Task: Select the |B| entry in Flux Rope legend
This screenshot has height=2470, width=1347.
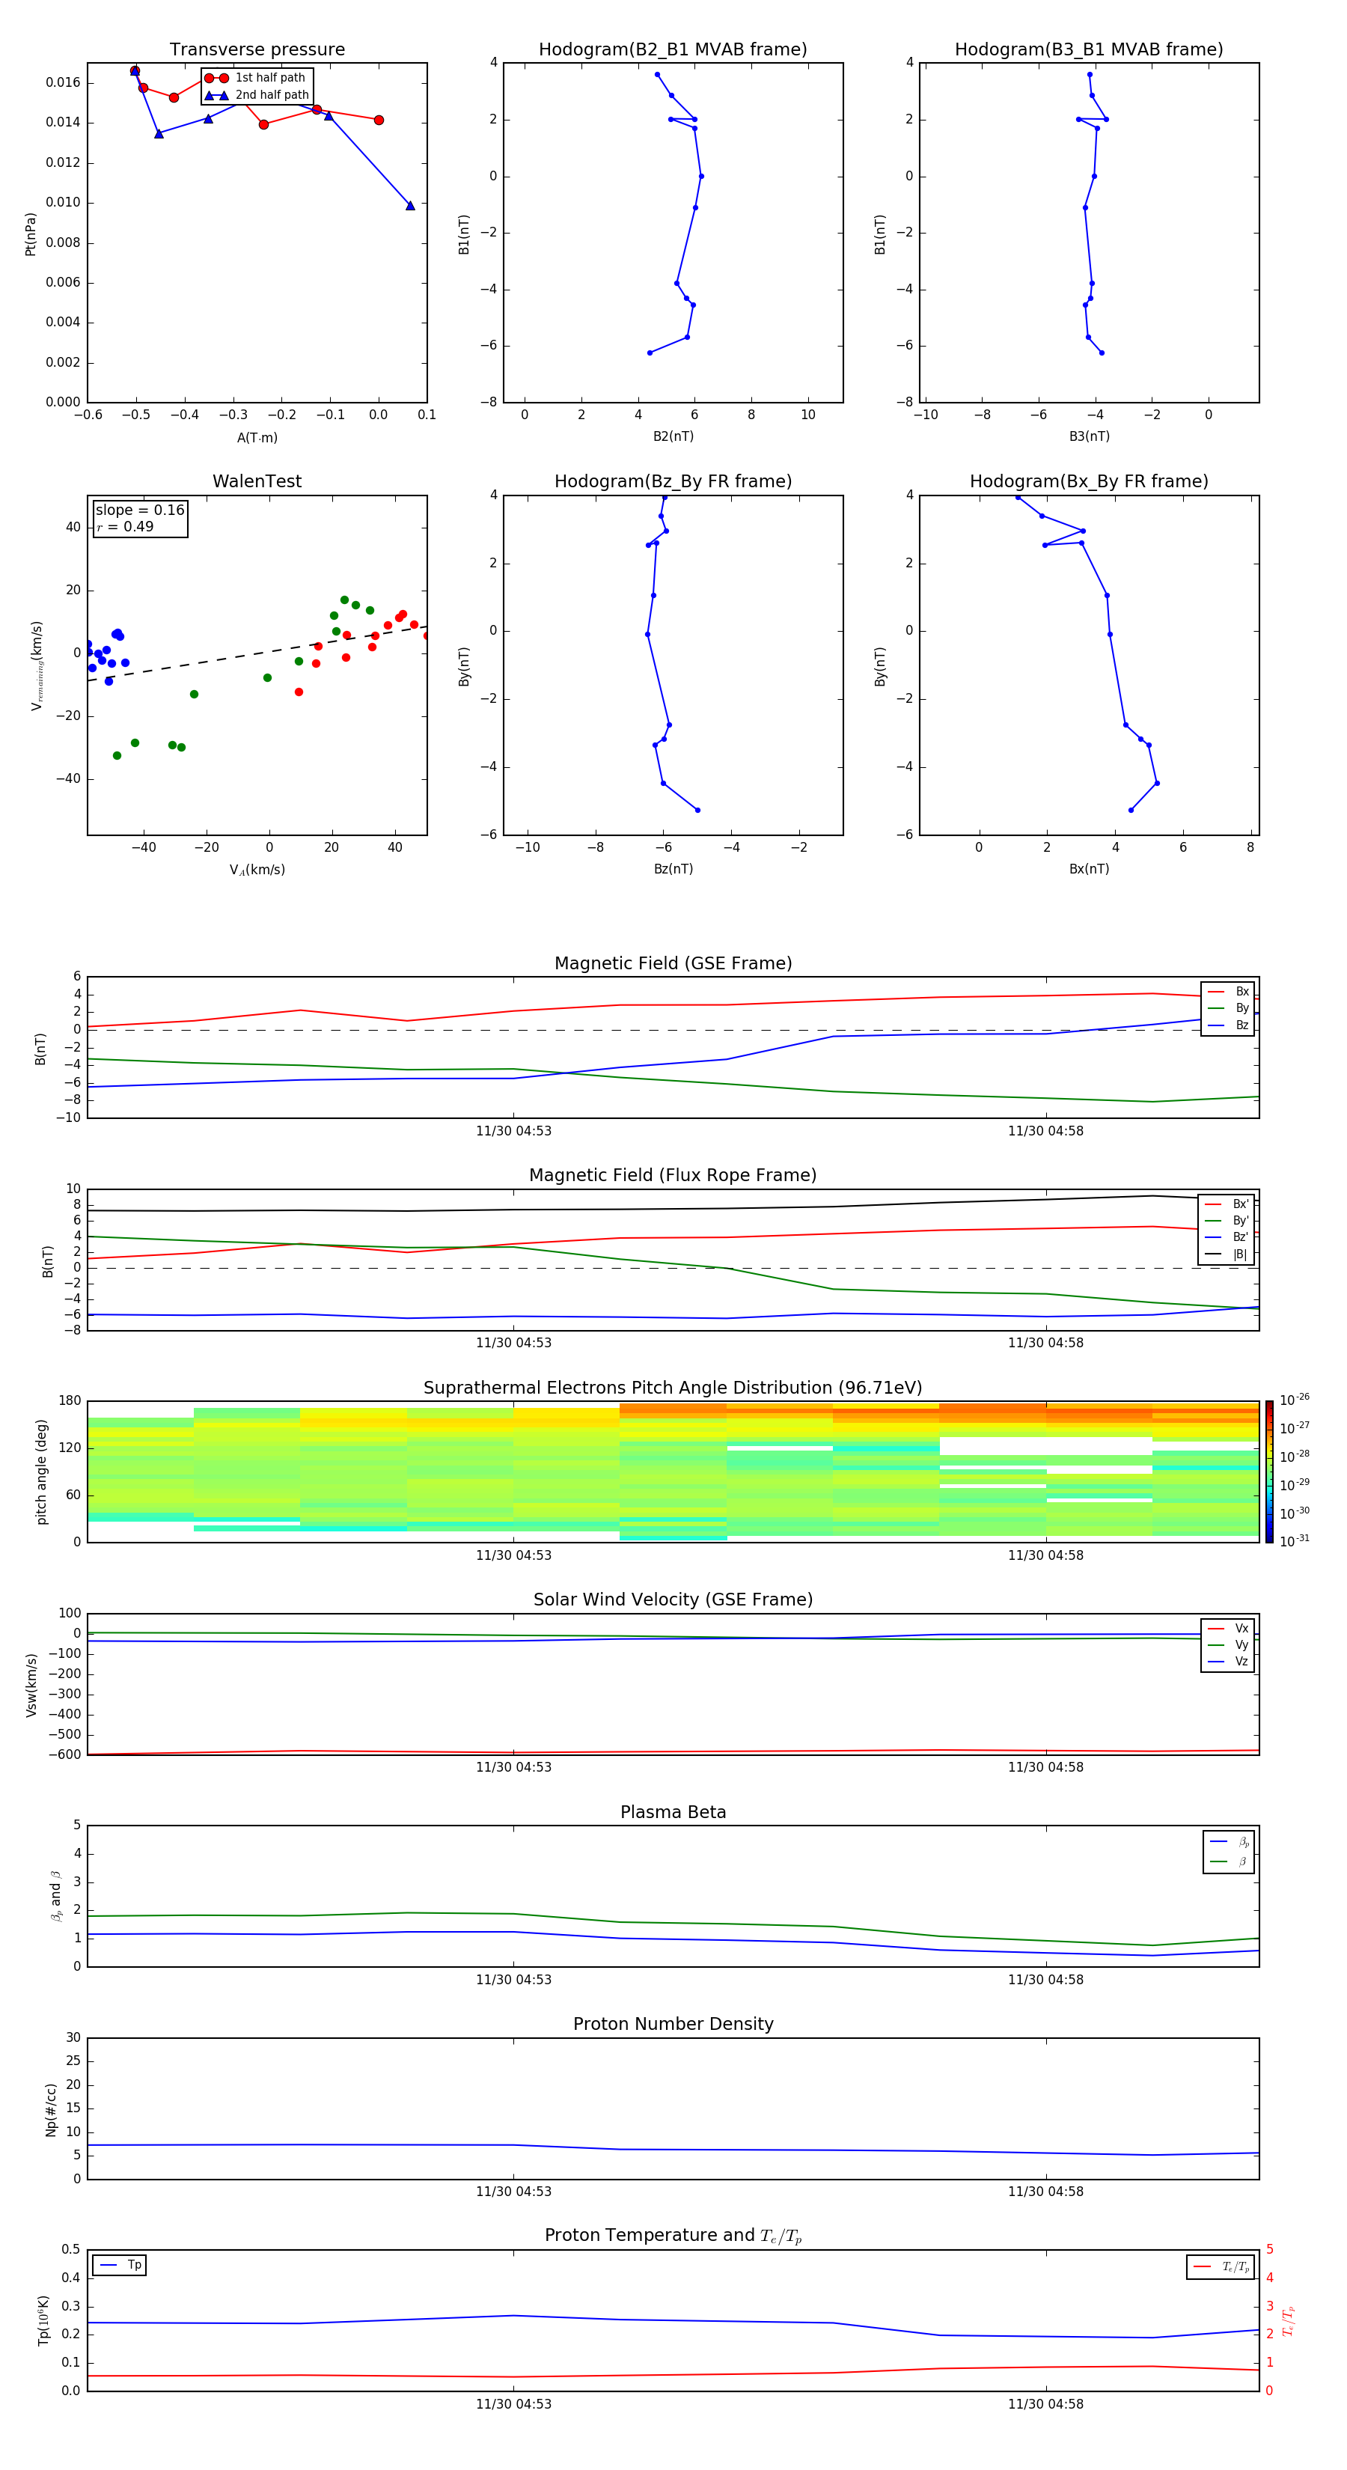Action: tap(1227, 1255)
